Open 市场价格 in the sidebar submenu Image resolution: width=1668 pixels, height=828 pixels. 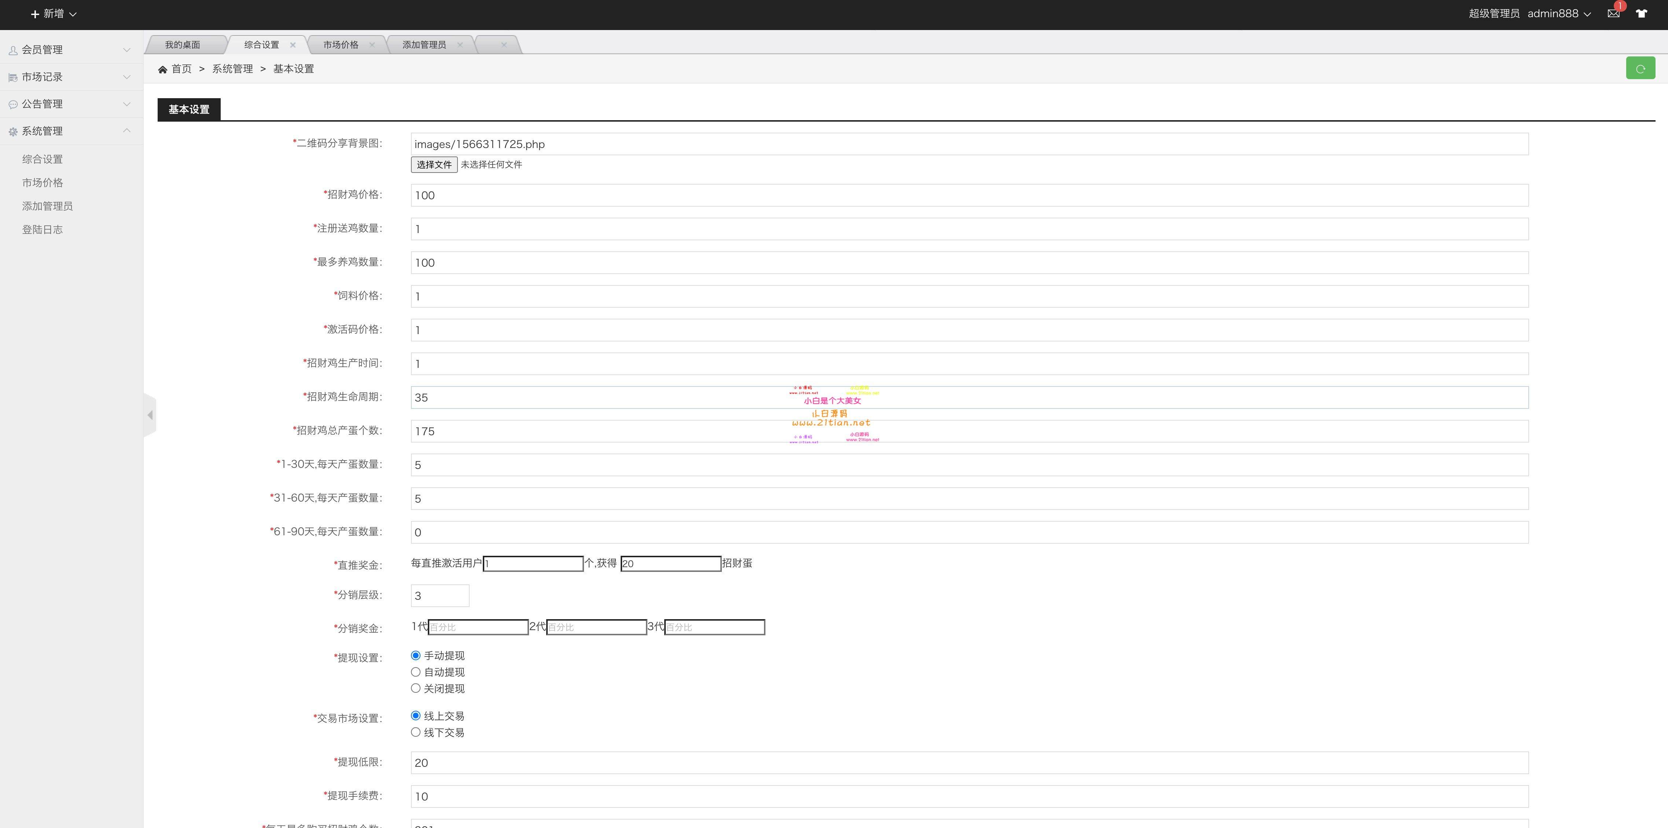pos(43,182)
